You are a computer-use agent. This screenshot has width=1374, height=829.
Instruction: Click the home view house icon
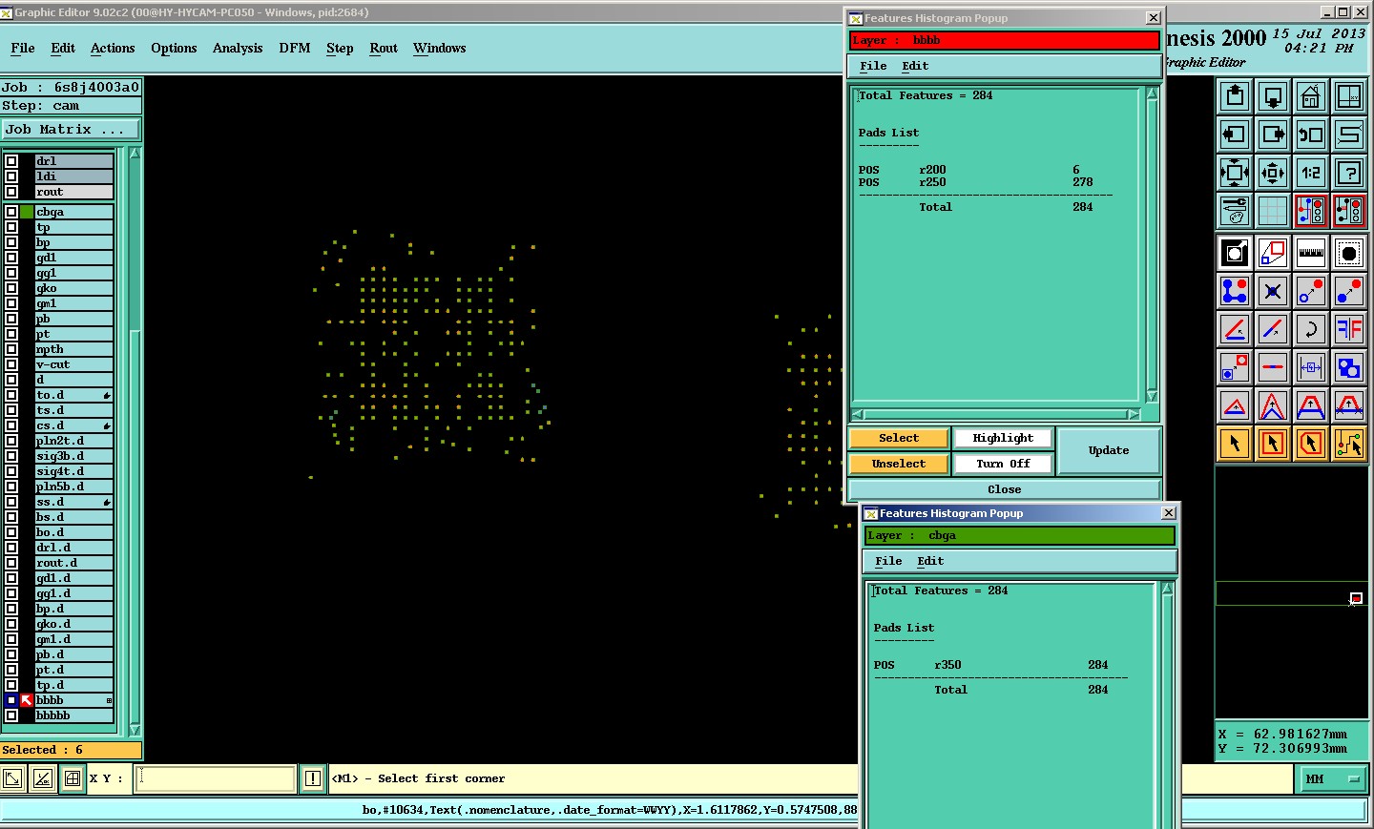pos(1311,96)
